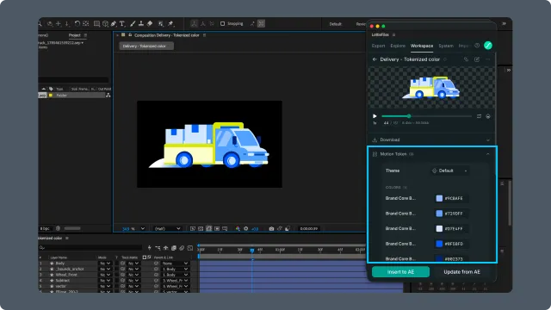Select the Default workspace in top bar
Screen dimensions: 551x310
pyautogui.click(x=336, y=24)
